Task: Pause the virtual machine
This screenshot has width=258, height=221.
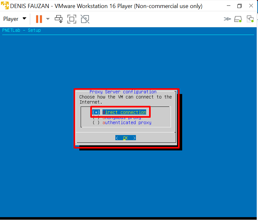Action: (x=39, y=19)
